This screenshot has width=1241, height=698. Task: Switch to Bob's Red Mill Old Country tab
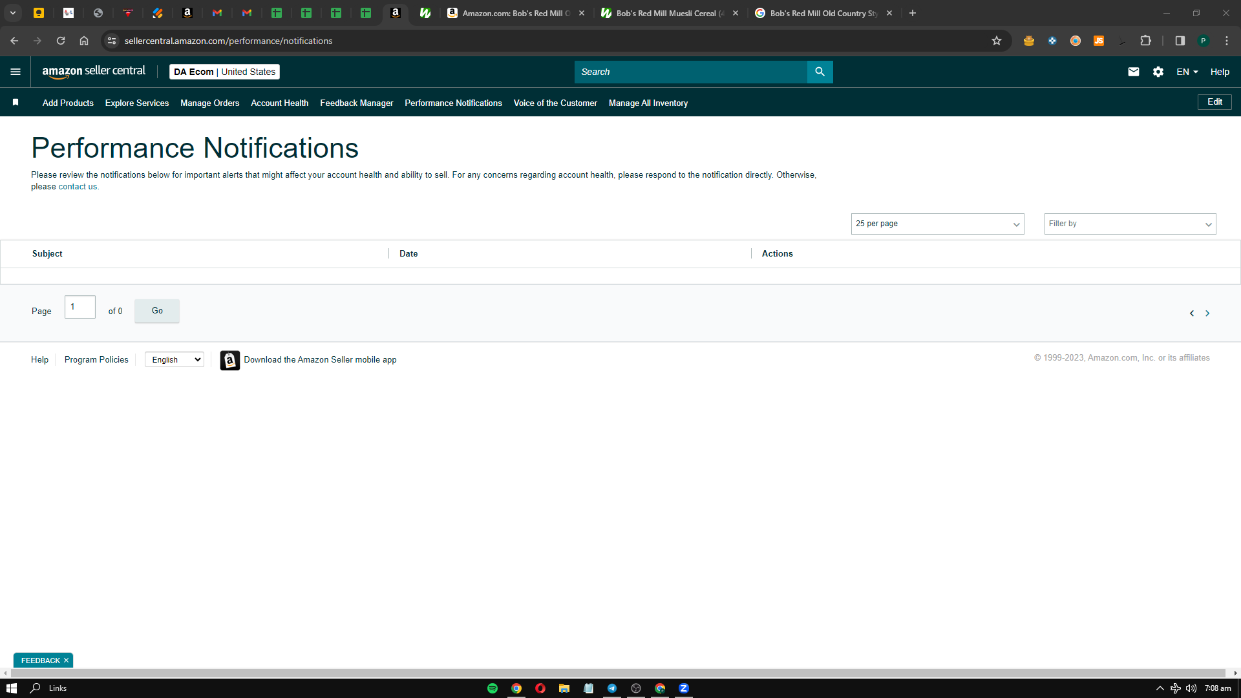(x=823, y=13)
